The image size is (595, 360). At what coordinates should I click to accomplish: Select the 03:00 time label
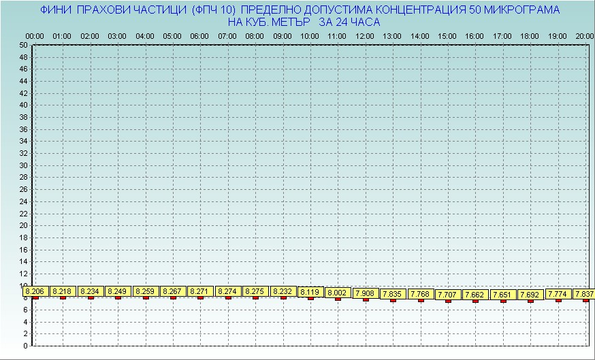click(x=117, y=37)
